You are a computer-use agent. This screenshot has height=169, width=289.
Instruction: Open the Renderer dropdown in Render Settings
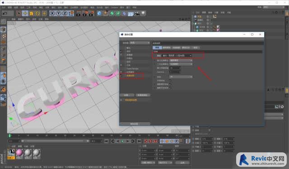[x=140, y=43]
